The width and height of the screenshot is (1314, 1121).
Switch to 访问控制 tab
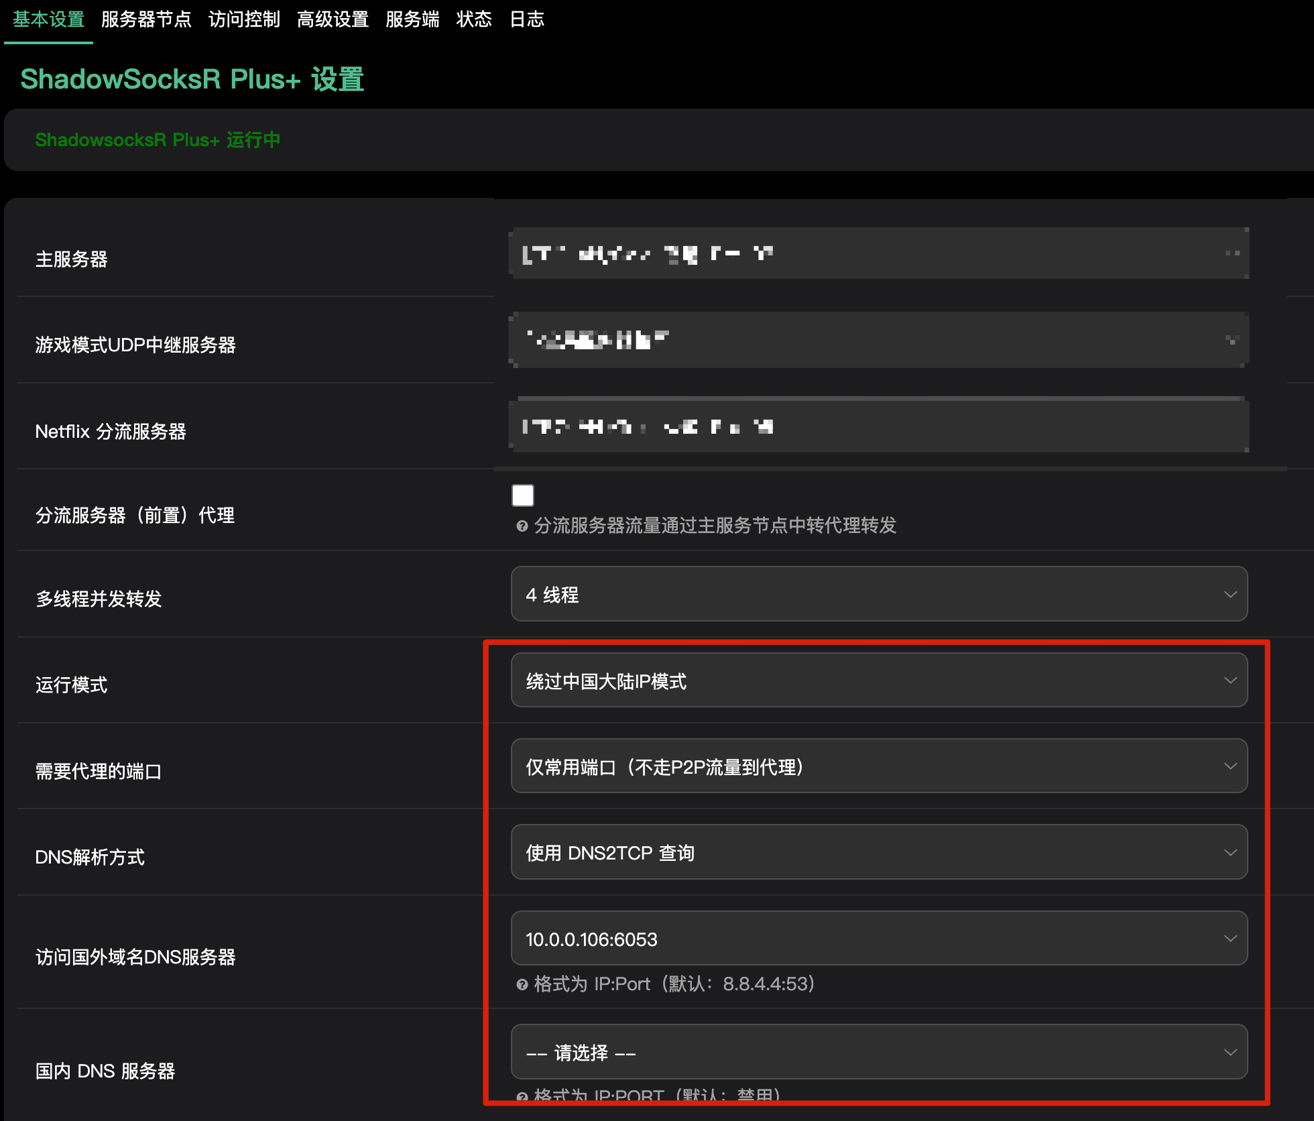244,19
